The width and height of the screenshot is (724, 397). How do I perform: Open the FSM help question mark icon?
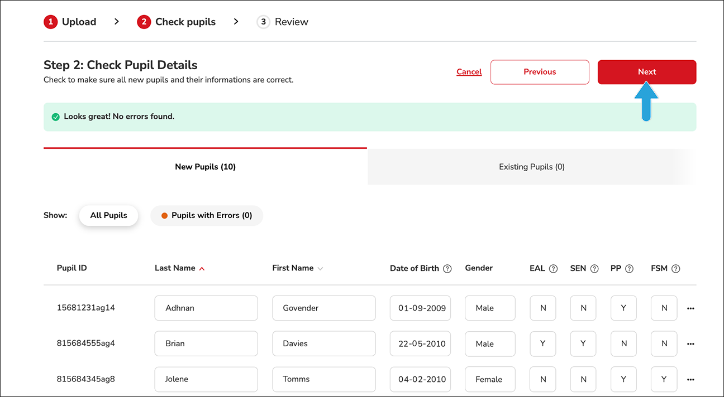[x=676, y=268]
